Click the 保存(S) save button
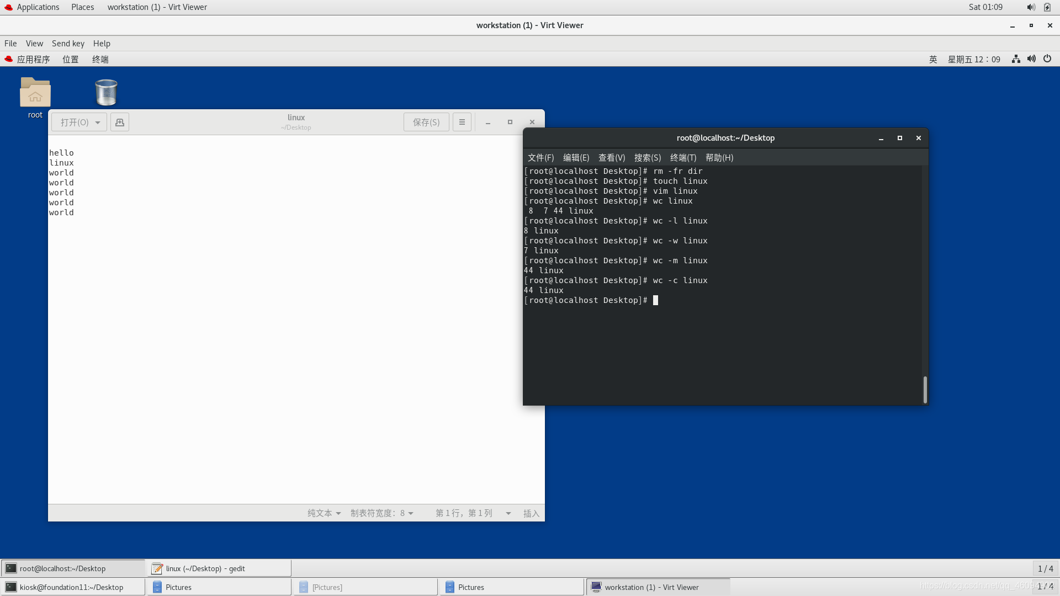 pos(426,122)
